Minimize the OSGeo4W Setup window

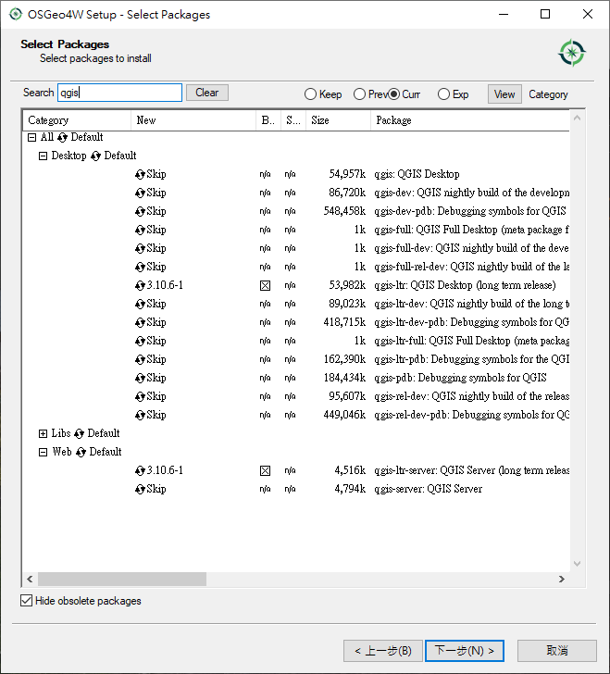(504, 14)
